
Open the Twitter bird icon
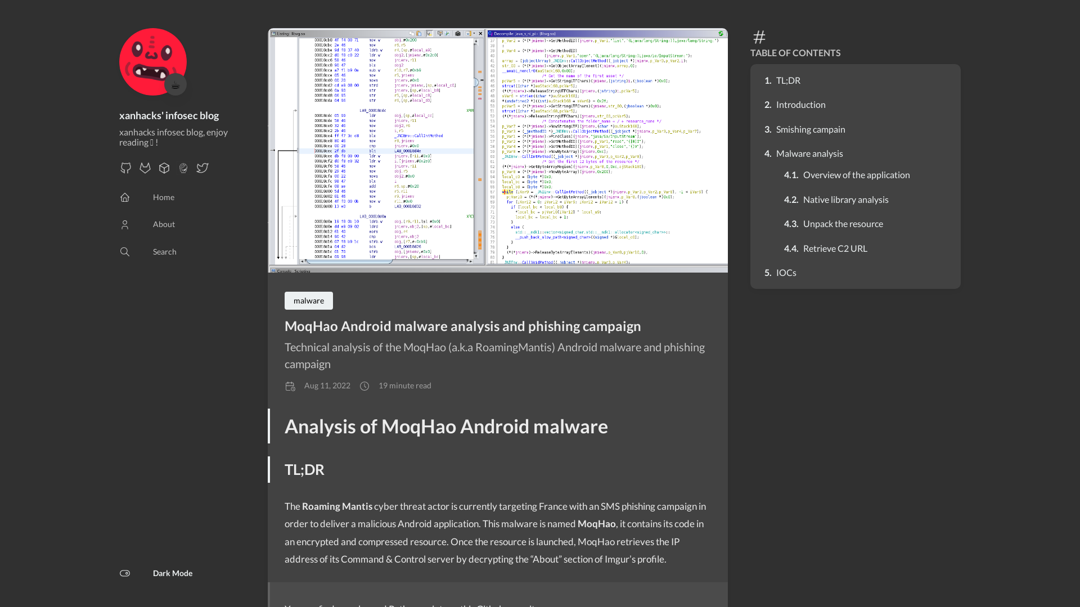(202, 168)
